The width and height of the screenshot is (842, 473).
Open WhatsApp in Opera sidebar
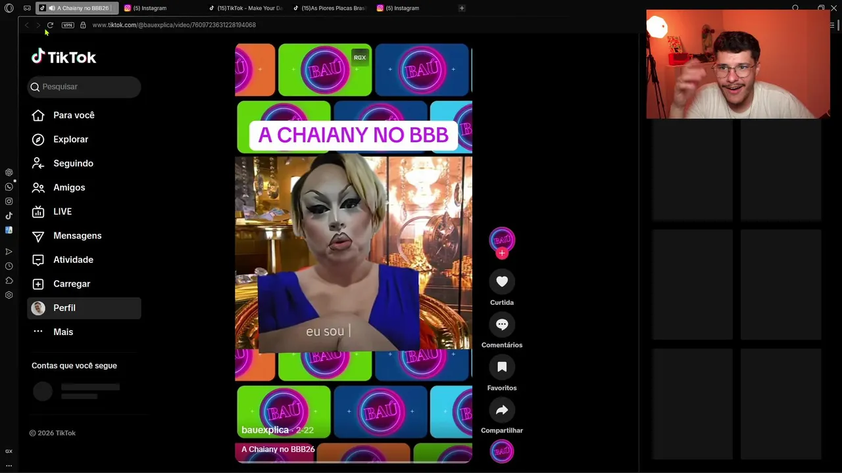click(9, 187)
